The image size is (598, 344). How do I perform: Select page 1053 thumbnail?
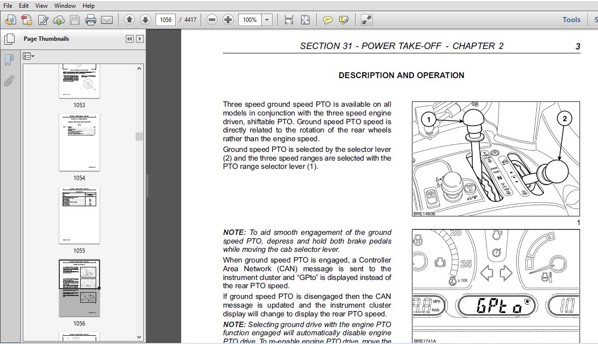pyautogui.click(x=79, y=81)
